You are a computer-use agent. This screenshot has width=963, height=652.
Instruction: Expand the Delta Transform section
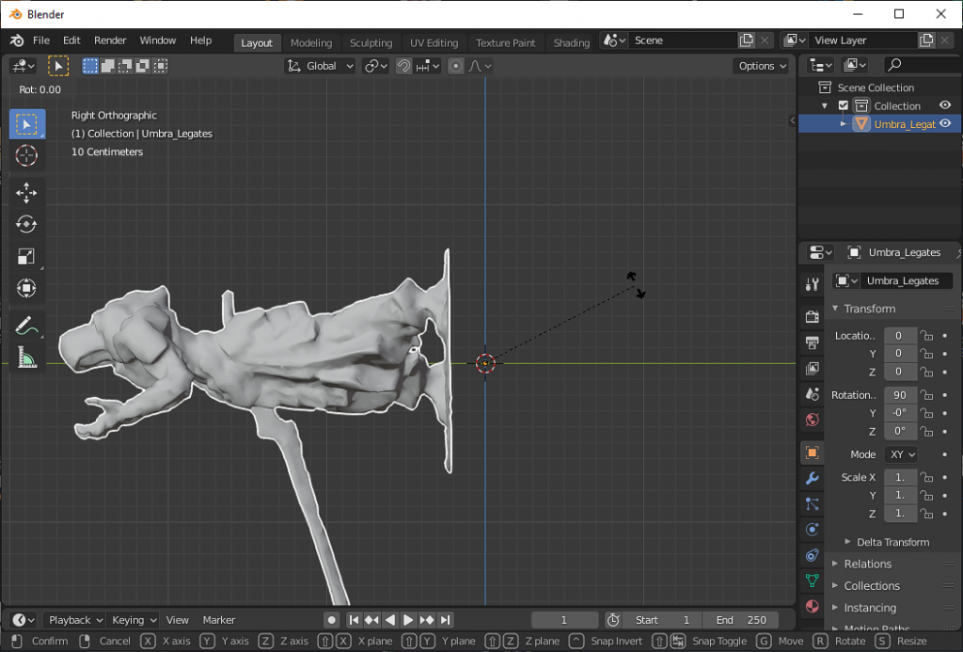tap(892, 541)
